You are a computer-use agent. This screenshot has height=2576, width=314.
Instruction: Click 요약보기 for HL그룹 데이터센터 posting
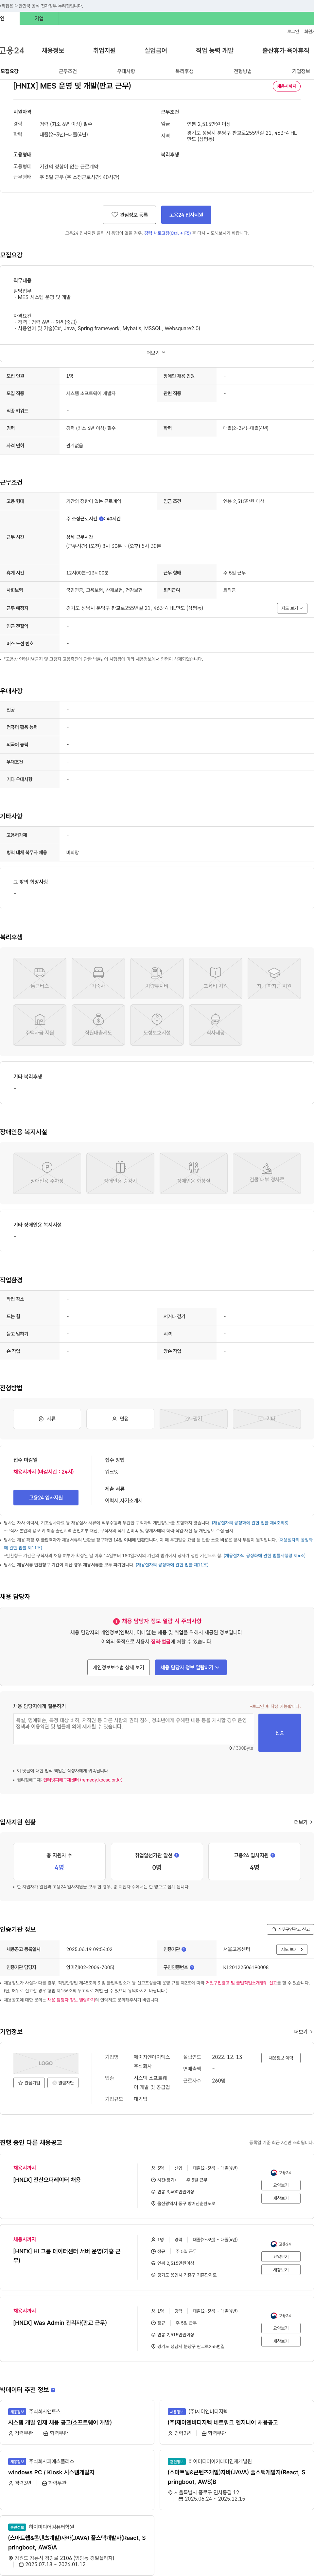tap(281, 2256)
